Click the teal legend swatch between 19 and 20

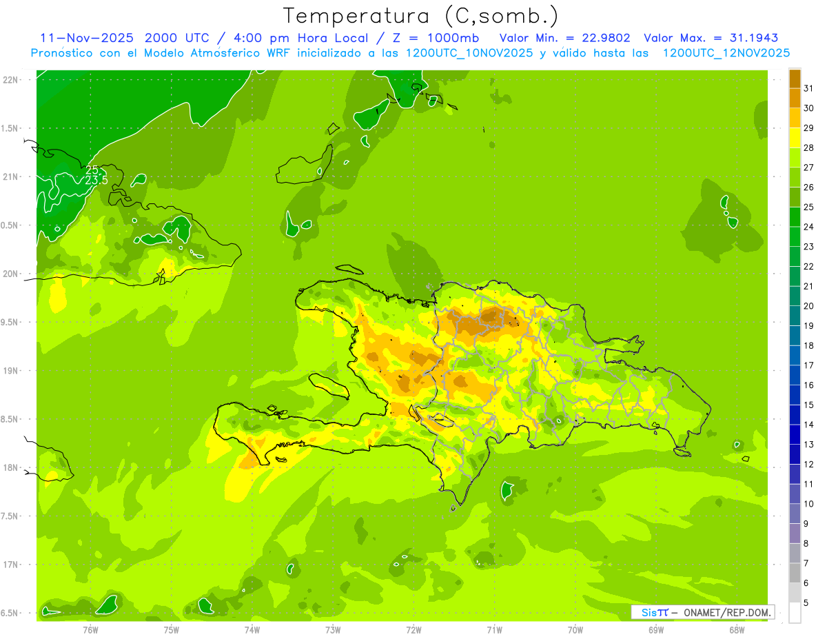coord(795,316)
